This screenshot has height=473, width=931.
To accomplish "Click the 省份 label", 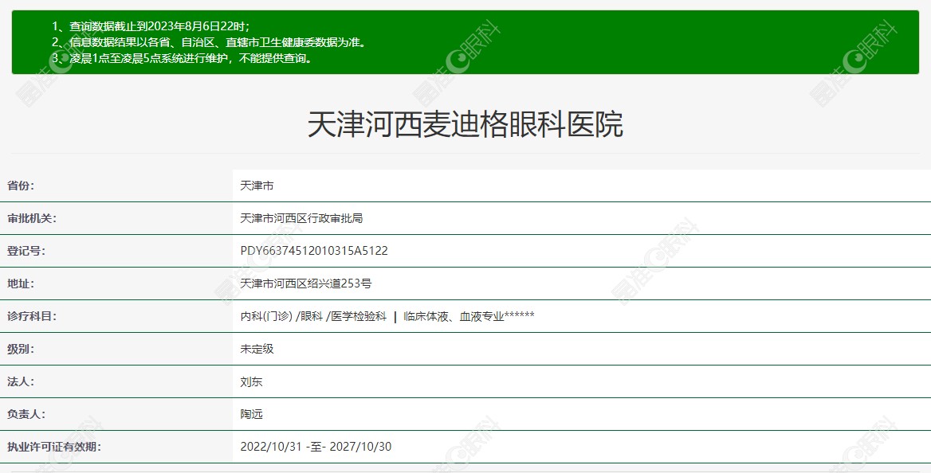I will (x=21, y=186).
